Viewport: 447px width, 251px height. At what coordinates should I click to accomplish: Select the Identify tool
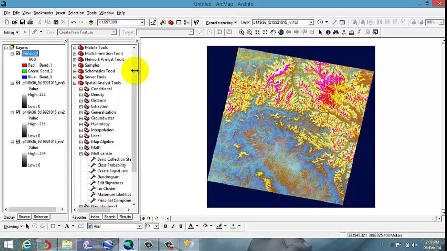(328, 32)
